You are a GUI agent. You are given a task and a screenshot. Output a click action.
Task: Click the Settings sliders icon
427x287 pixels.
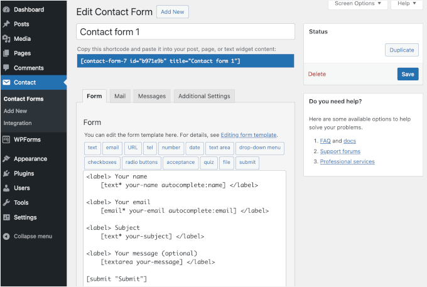6,217
